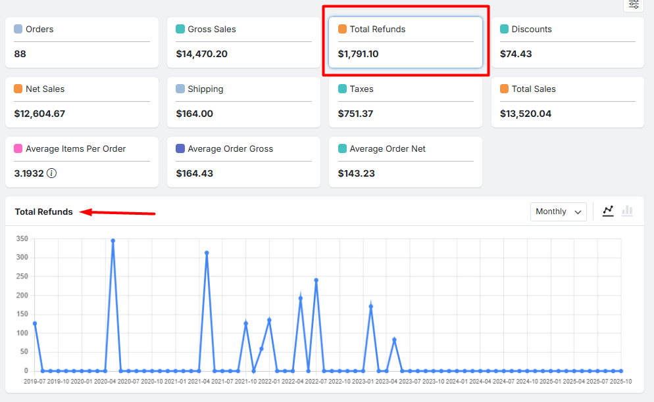Screen dimensions: 654x402
Task: Click the Shipping color swatch
Action: [x=180, y=89]
